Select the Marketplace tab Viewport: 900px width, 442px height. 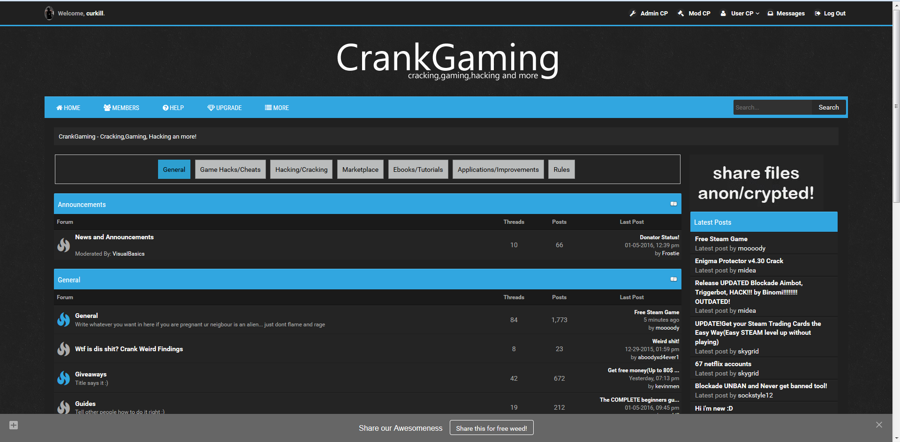tap(360, 169)
